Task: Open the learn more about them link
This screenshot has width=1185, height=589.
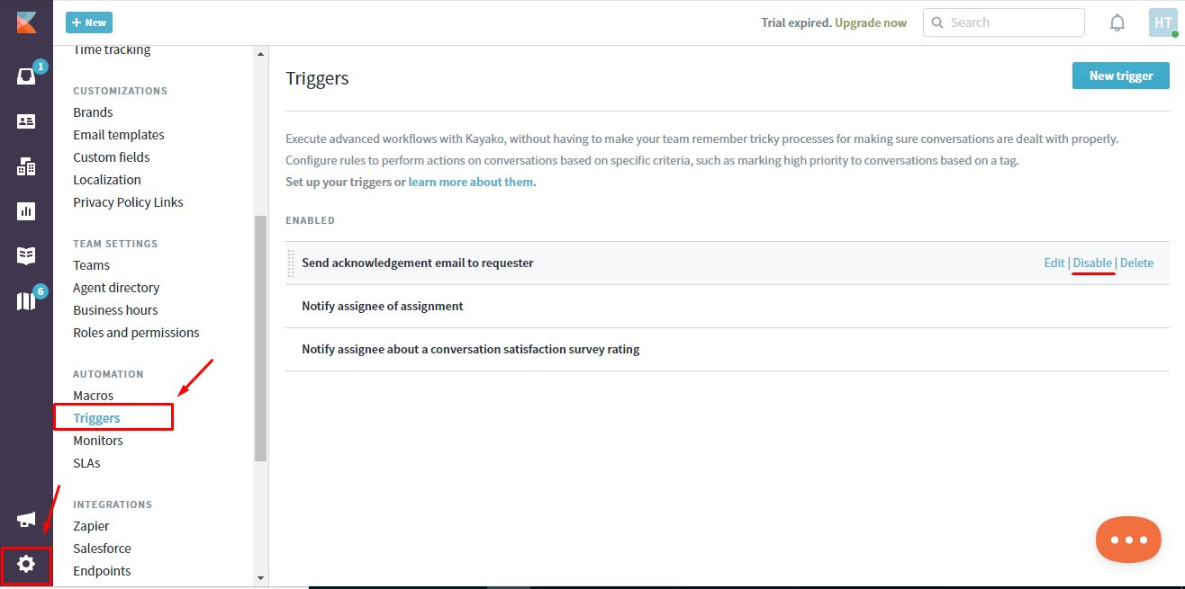Action: [x=471, y=182]
